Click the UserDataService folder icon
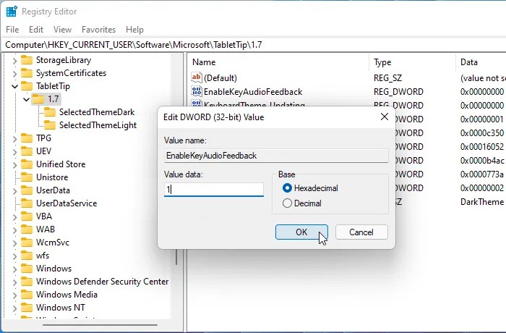This screenshot has height=333, width=506. click(27, 203)
